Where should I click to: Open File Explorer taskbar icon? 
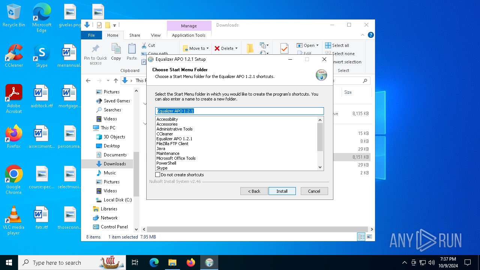(x=172, y=262)
